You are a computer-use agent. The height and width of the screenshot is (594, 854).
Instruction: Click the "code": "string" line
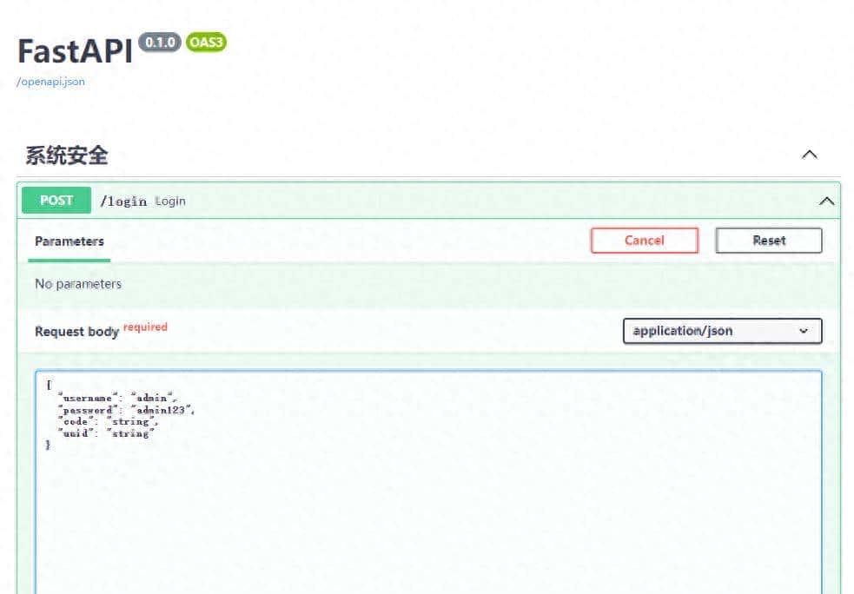[108, 421]
